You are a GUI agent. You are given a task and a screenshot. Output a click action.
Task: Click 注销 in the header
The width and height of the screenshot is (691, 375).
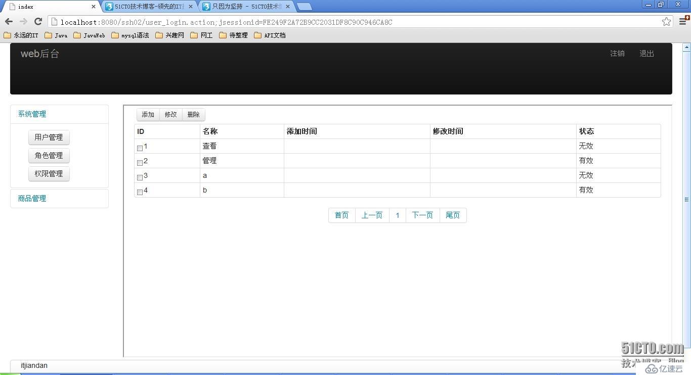(617, 54)
